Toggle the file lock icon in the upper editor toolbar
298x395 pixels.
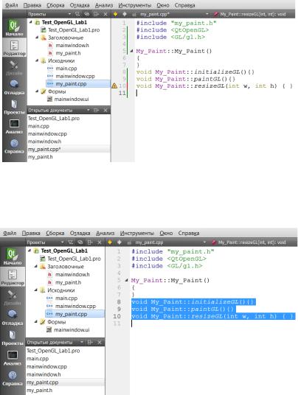click(x=134, y=15)
